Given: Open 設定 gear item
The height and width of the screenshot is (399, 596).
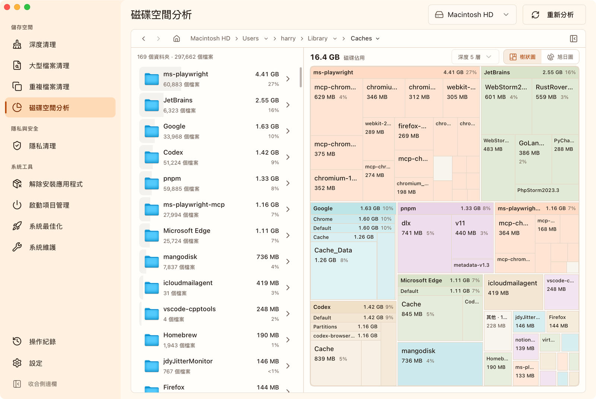Looking at the screenshot, I should [60, 363].
